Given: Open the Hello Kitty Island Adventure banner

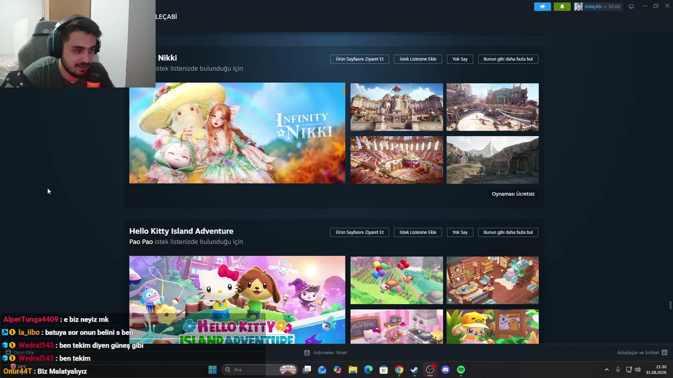Looking at the screenshot, I should pos(237,300).
